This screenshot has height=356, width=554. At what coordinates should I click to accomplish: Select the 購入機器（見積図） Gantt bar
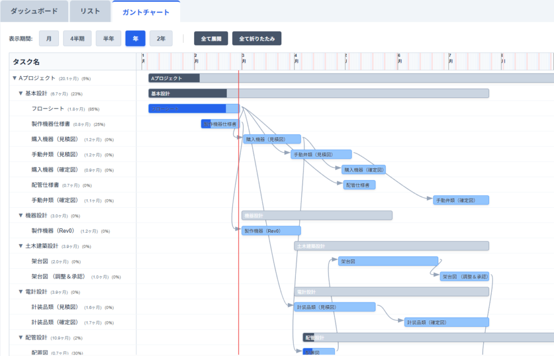(x=272, y=139)
